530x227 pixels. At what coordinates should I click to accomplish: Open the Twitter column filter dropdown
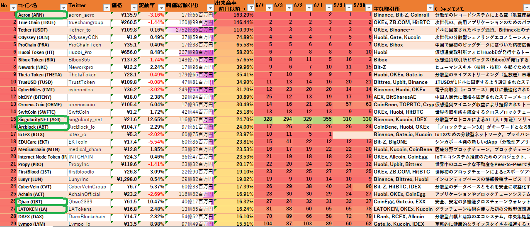pos(106,7)
